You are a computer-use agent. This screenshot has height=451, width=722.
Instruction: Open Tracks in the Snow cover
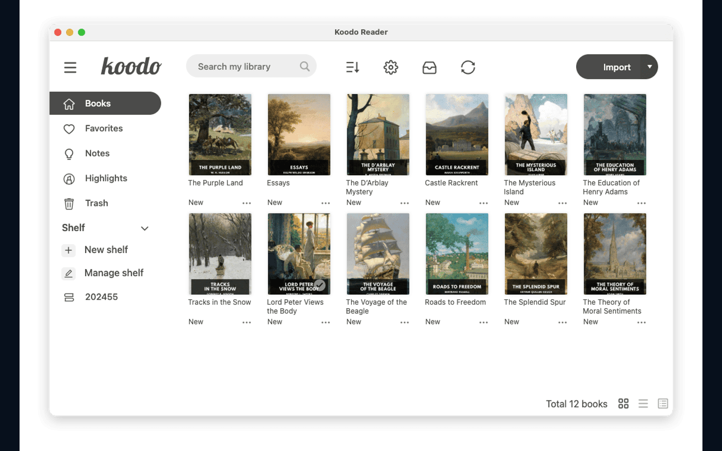click(x=220, y=254)
